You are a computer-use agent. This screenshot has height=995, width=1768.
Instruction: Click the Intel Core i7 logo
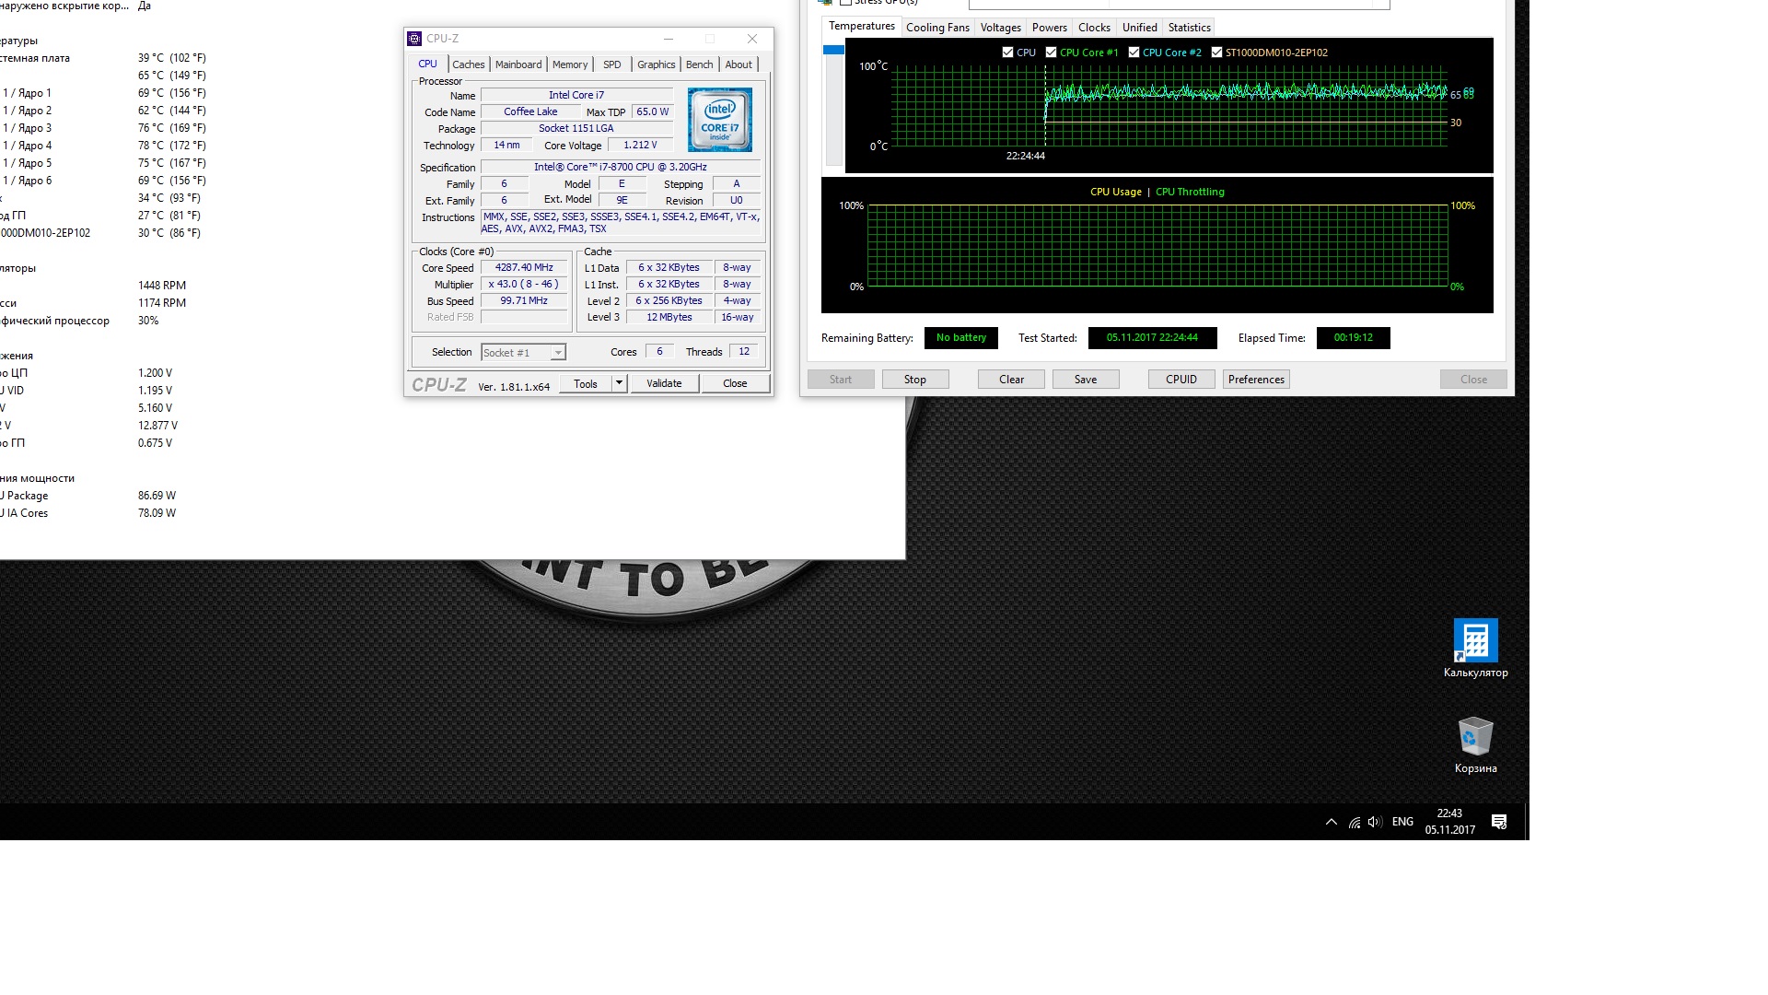tap(719, 120)
